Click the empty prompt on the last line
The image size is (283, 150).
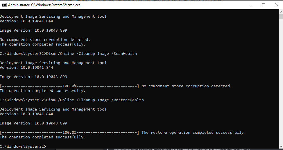pyautogui.click(x=23, y=146)
